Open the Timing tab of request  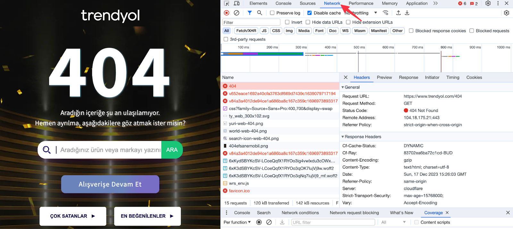point(453,77)
